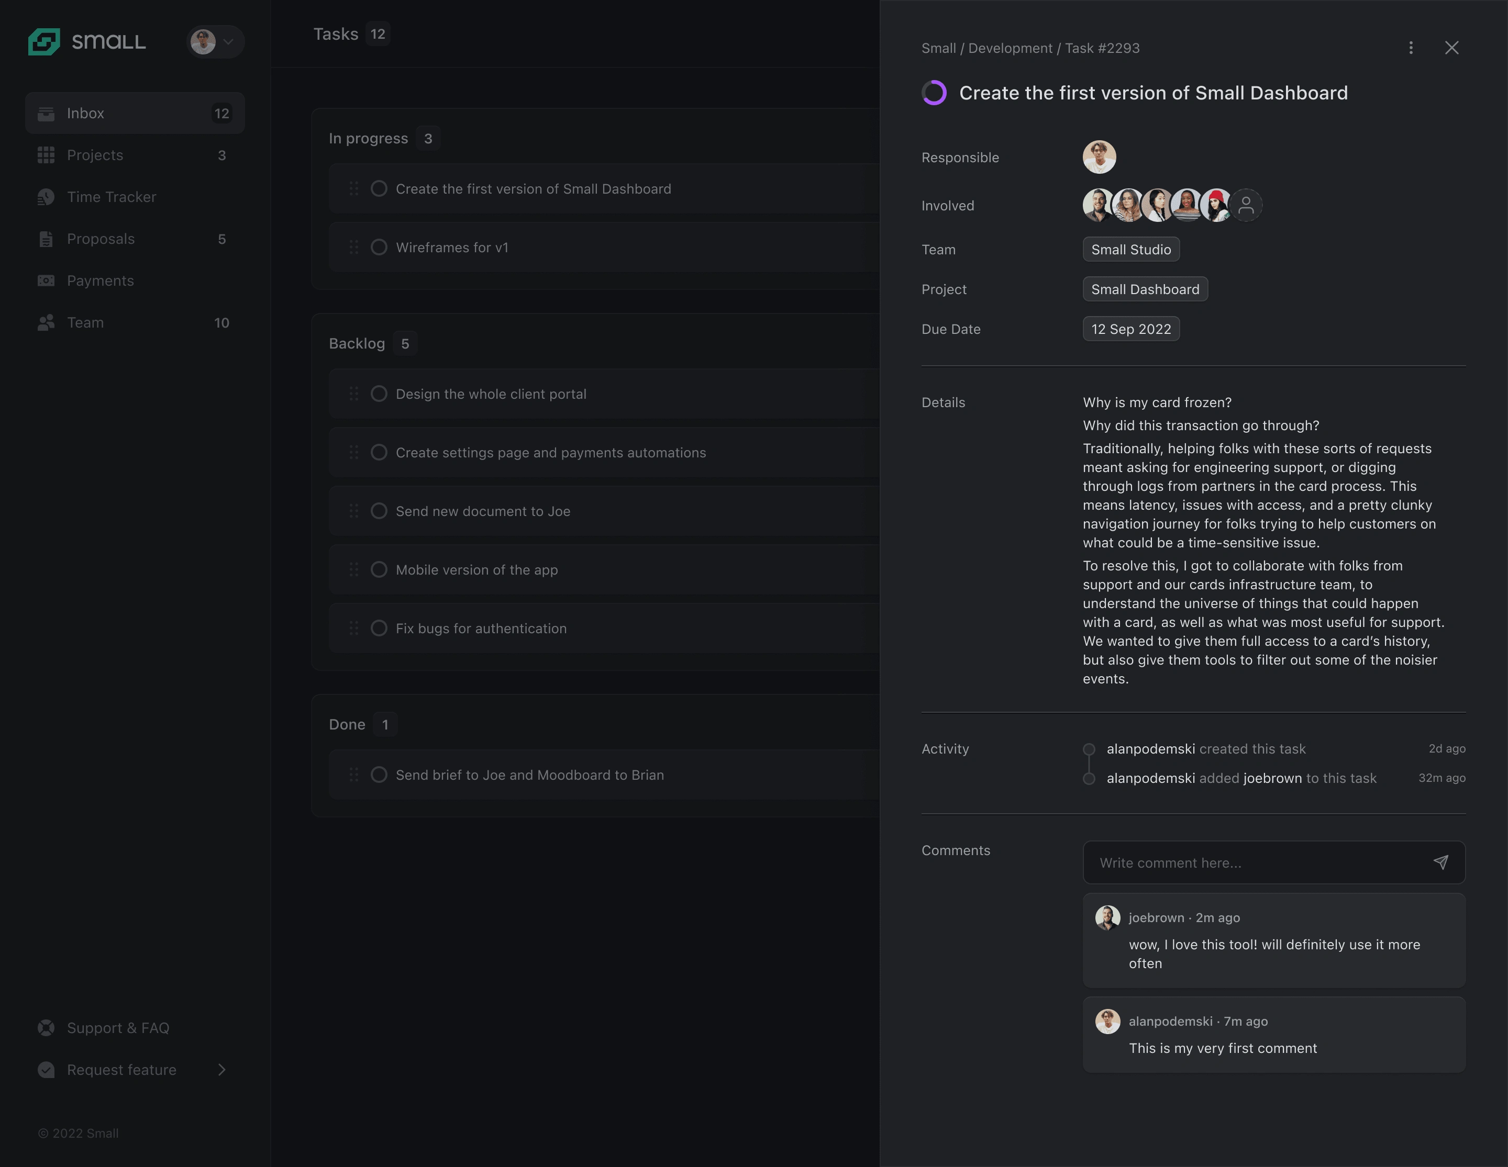Toggle Fix bugs for authentication circle
This screenshot has height=1167, width=1508.
[x=379, y=628]
